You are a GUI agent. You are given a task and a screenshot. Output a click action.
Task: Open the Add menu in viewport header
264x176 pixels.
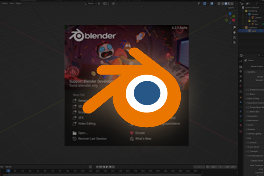[x=12, y=4]
